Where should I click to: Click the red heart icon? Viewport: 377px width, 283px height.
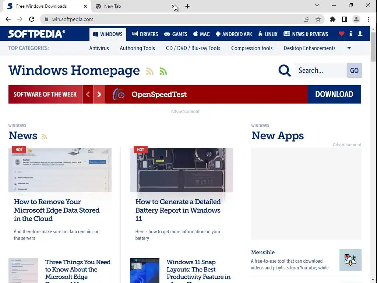click(x=341, y=34)
